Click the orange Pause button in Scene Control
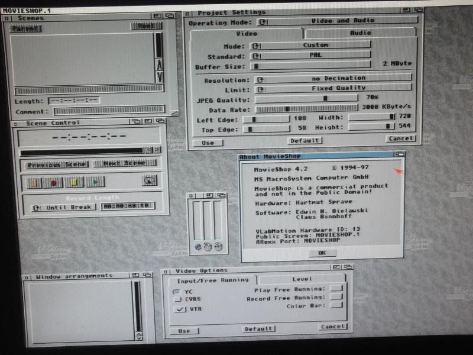The image size is (473, 355). click(34, 182)
